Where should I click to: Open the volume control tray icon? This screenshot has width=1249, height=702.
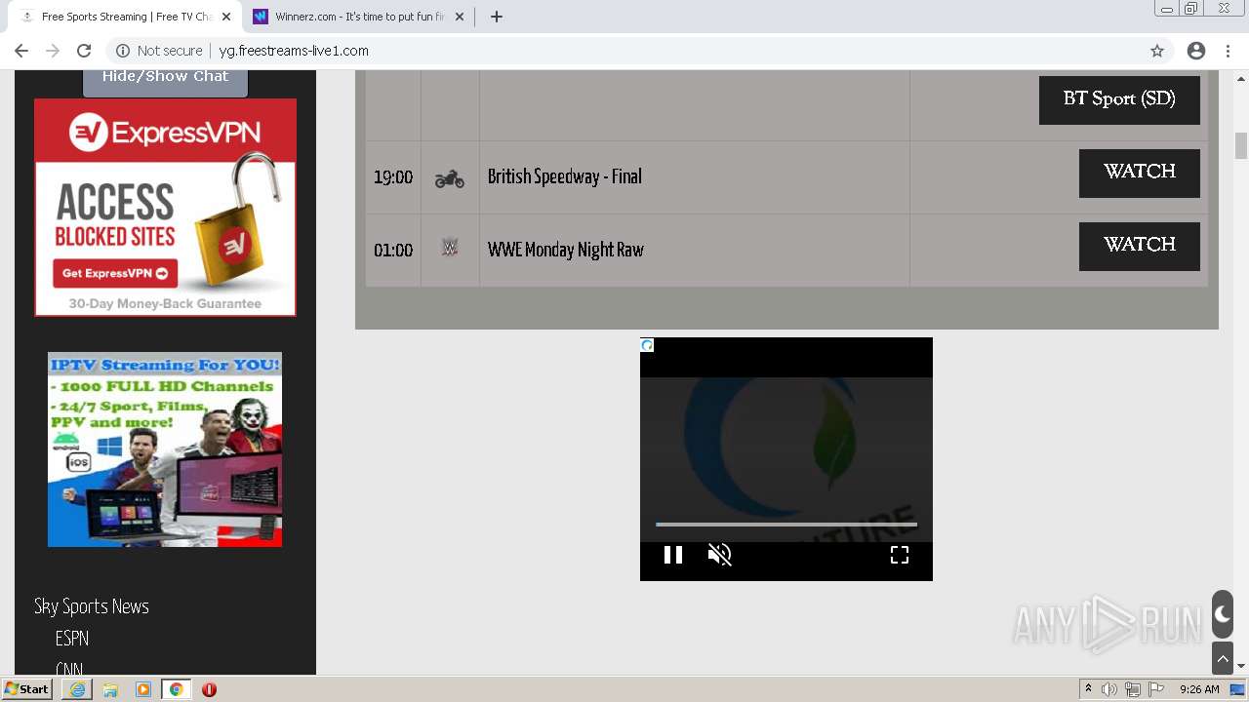coord(1109,689)
